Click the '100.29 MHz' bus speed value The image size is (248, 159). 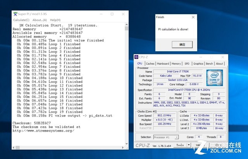click(164, 124)
